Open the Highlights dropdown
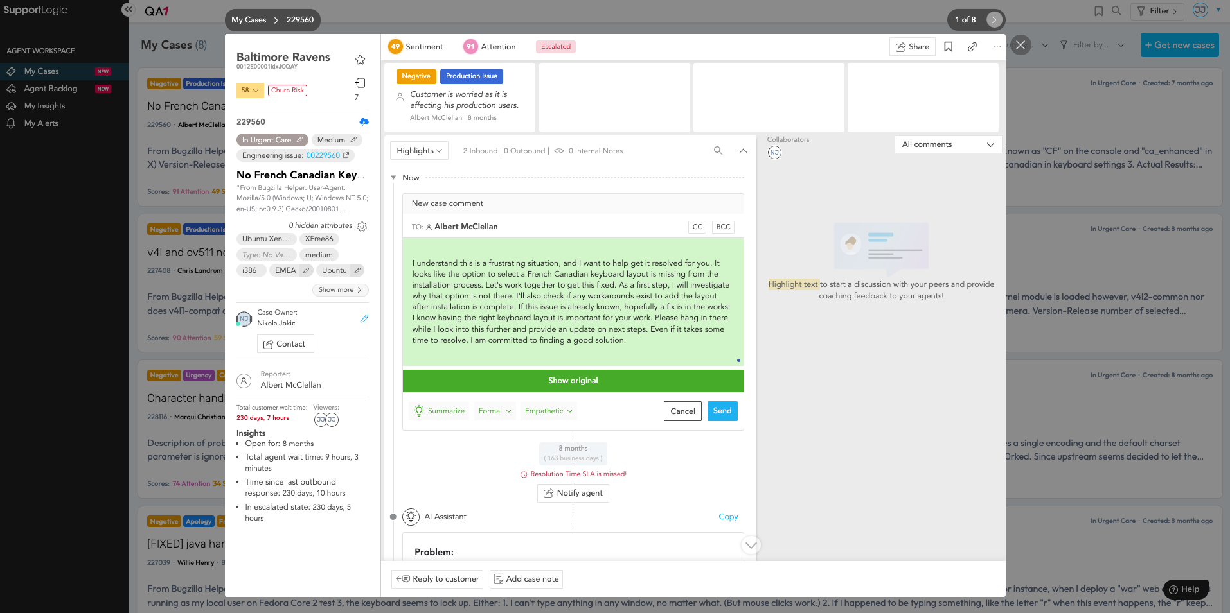The width and height of the screenshot is (1230, 613). [x=420, y=151]
